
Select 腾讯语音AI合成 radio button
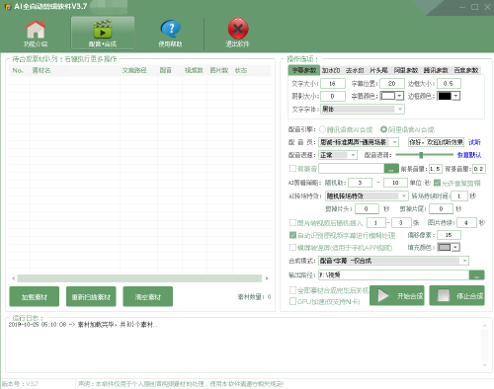click(322, 129)
